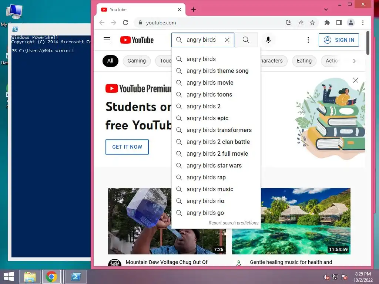This screenshot has height=284, width=379.
Task: Open a new browser tab
Action: click(x=193, y=10)
